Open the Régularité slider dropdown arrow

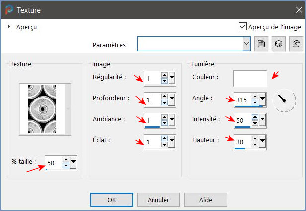(x=172, y=78)
